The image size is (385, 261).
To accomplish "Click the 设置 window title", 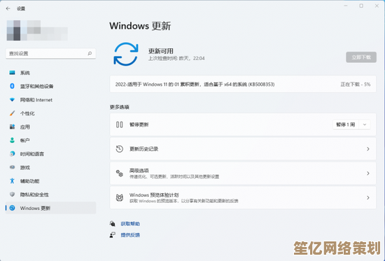I will coord(21,8).
